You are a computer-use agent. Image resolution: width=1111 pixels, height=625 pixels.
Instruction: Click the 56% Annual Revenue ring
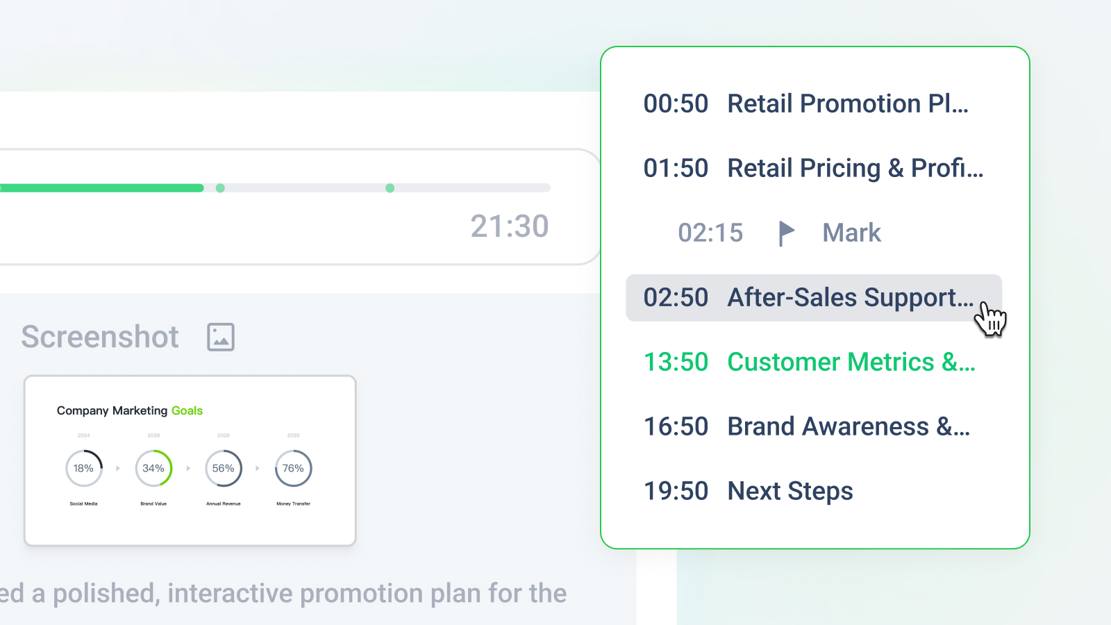coord(224,469)
